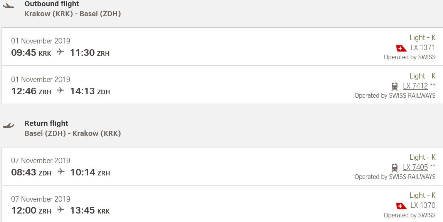Click the SWISS airline logo beside LX 1371
Screen dimensions: 443x222
pos(401,48)
